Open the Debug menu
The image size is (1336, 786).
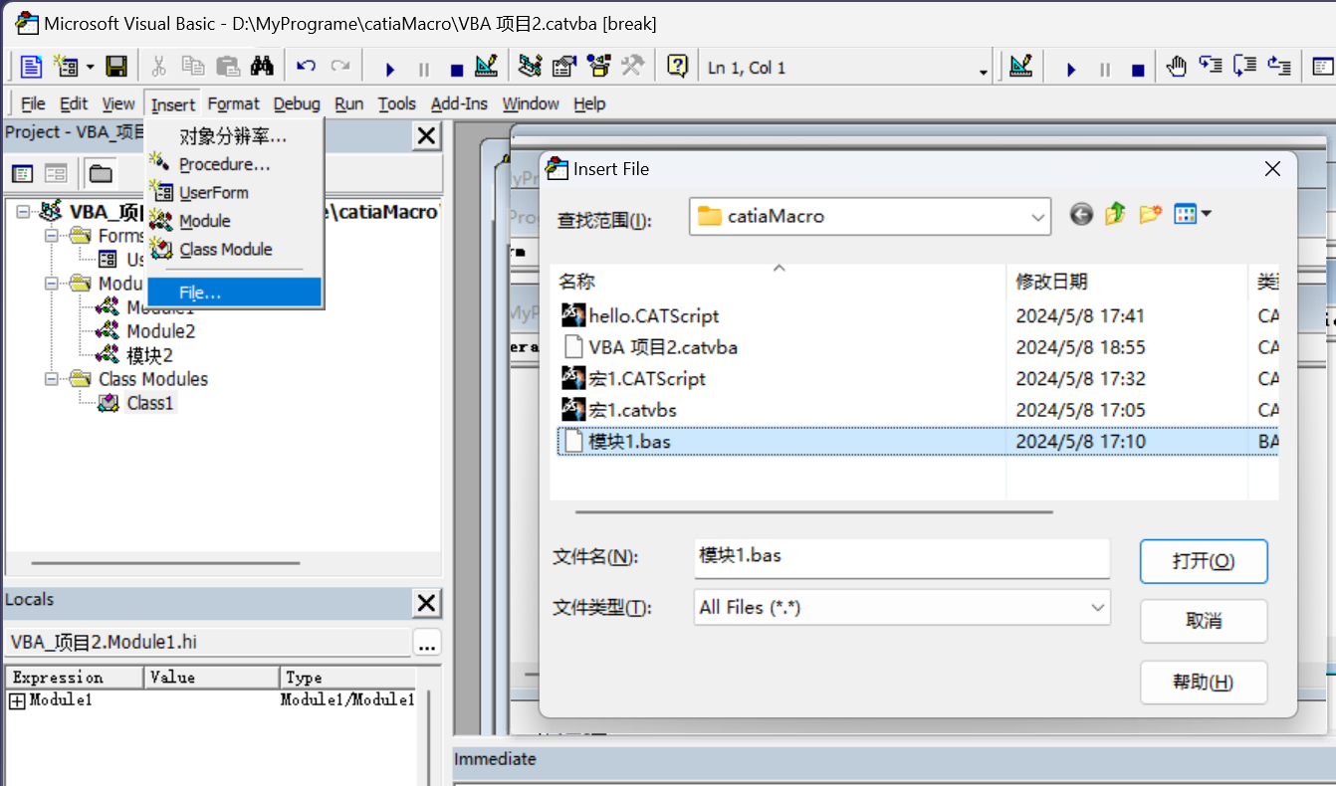[297, 103]
